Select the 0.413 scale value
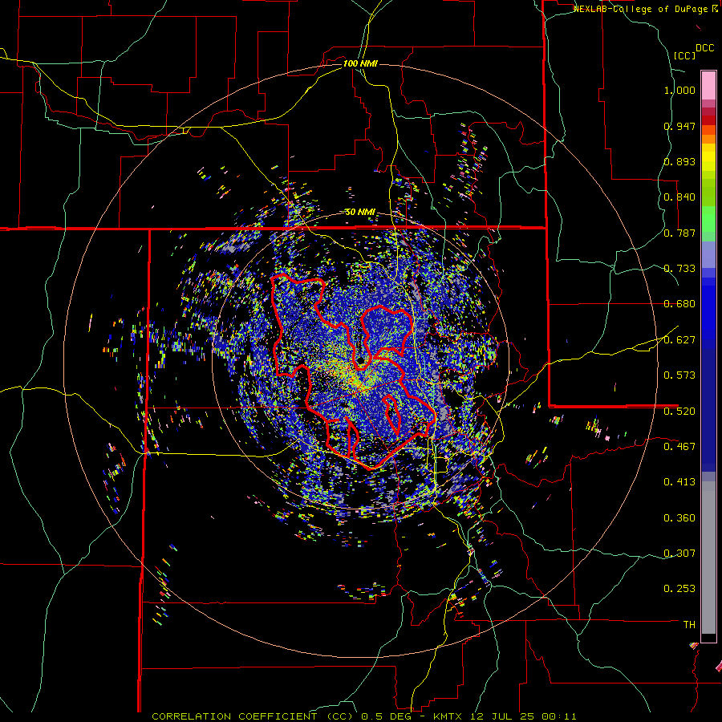The image size is (722, 722). 679,482
